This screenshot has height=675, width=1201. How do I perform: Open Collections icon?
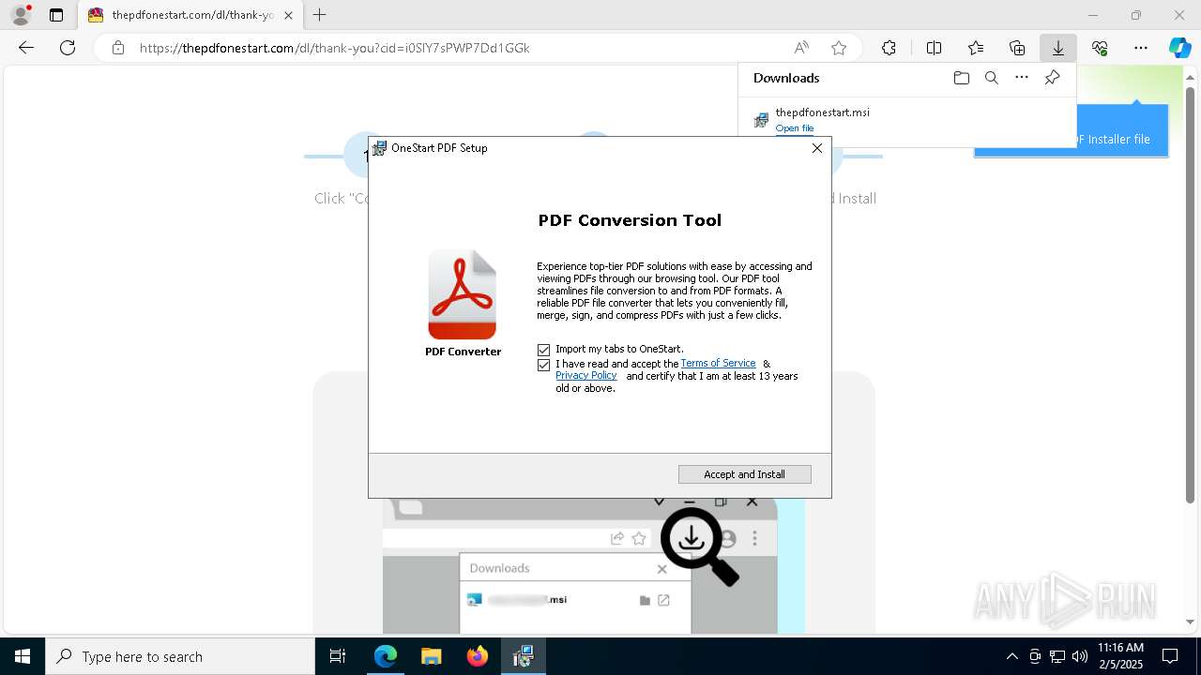click(1017, 48)
